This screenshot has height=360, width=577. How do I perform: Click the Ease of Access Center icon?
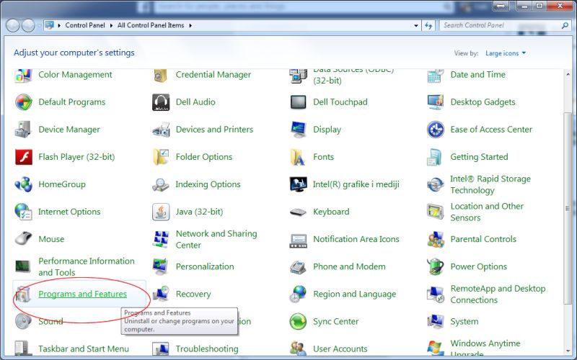[436, 130]
